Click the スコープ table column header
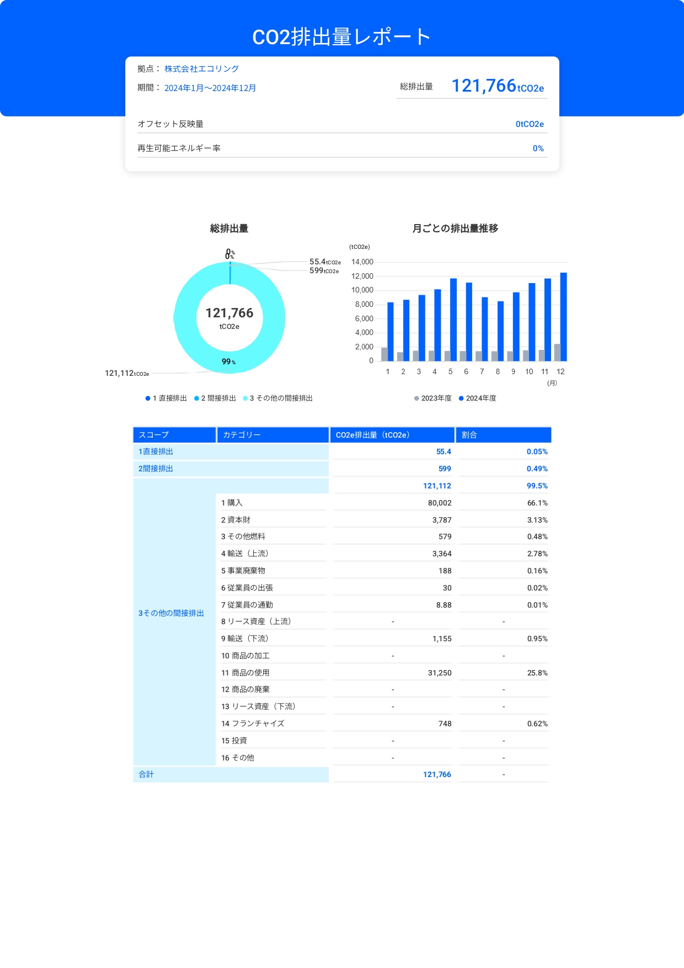Screen dimensions: 684x968 pyautogui.click(x=174, y=435)
